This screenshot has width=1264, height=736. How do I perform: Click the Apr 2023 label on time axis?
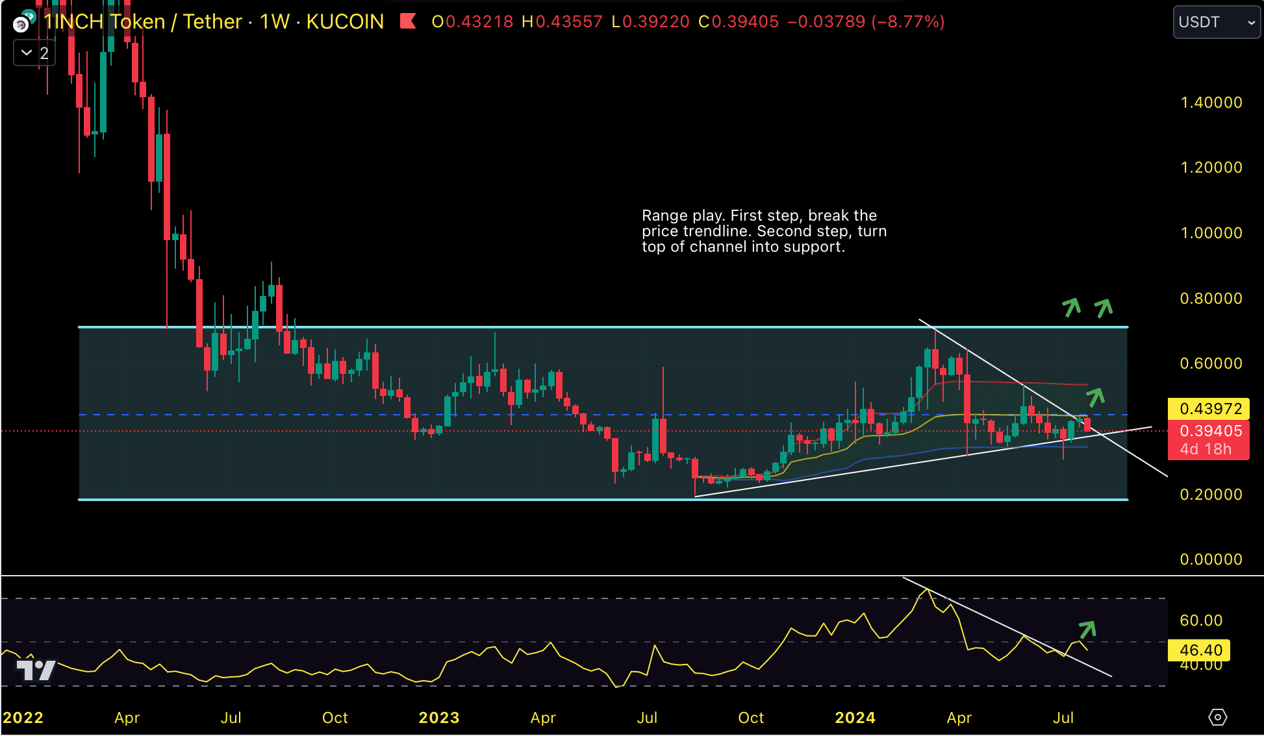click(x=543, y=718)
